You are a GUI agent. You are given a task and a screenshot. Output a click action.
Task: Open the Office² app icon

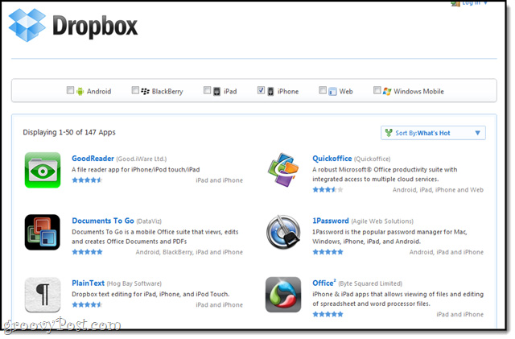(283, 295)
